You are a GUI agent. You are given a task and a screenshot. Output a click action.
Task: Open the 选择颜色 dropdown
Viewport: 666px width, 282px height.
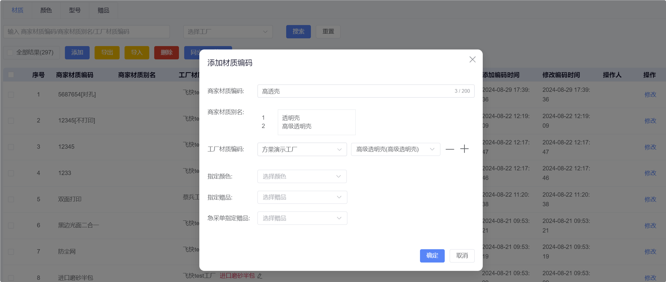[302, 177]
